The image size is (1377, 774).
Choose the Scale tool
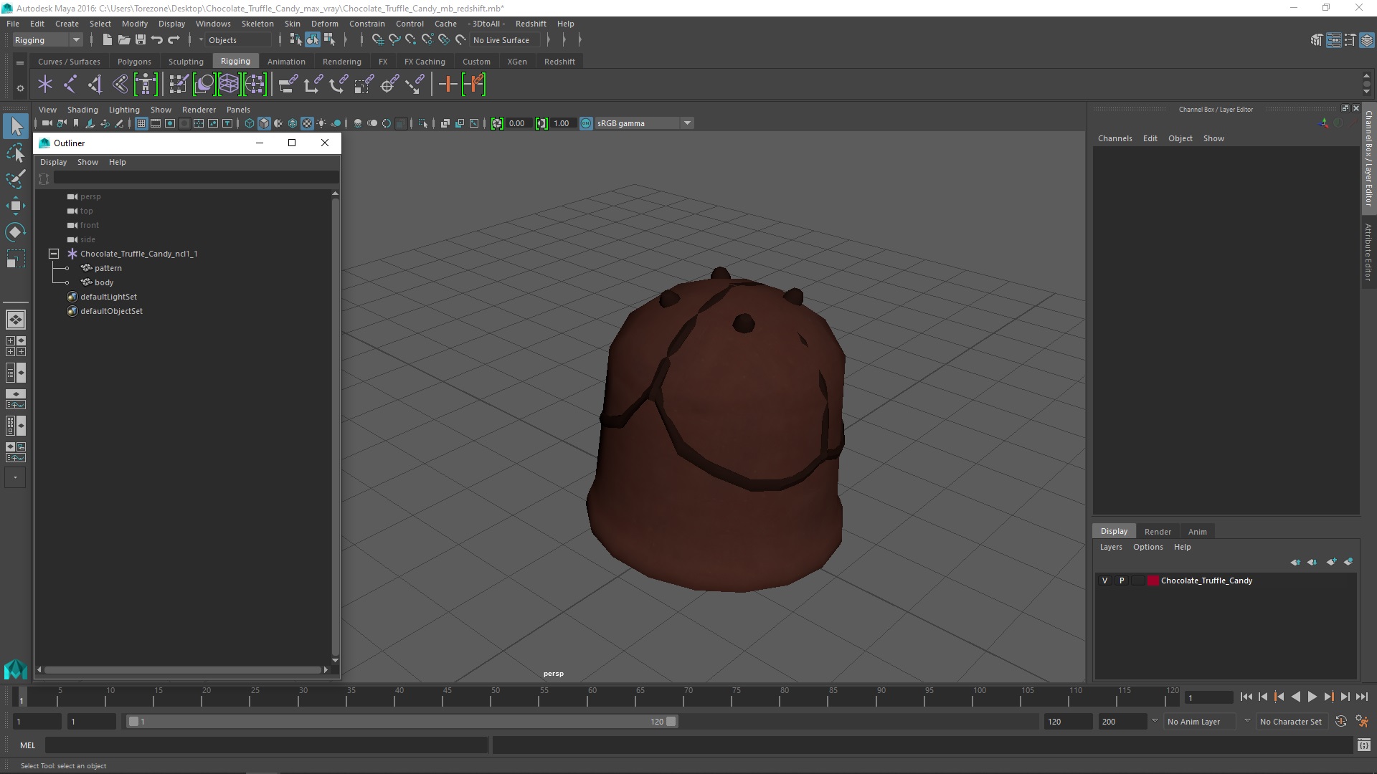coord(16,259)
